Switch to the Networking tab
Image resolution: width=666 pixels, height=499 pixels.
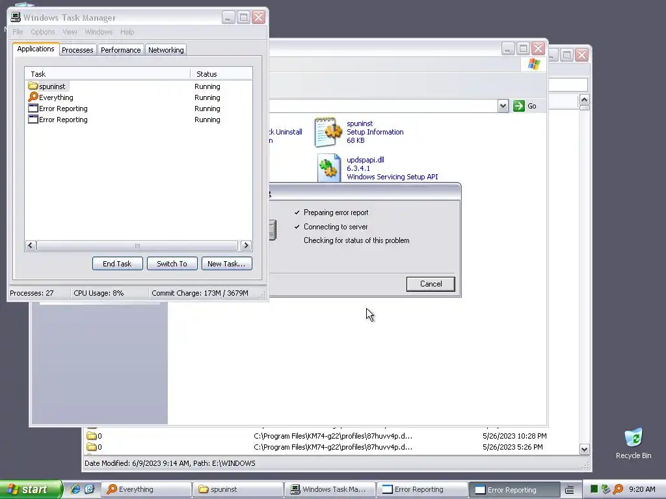[x=166, y=49]
